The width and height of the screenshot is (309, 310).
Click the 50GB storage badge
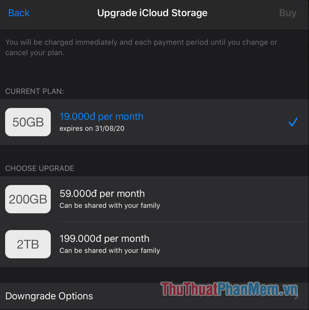pyautogui.click(x=28, y=122)
